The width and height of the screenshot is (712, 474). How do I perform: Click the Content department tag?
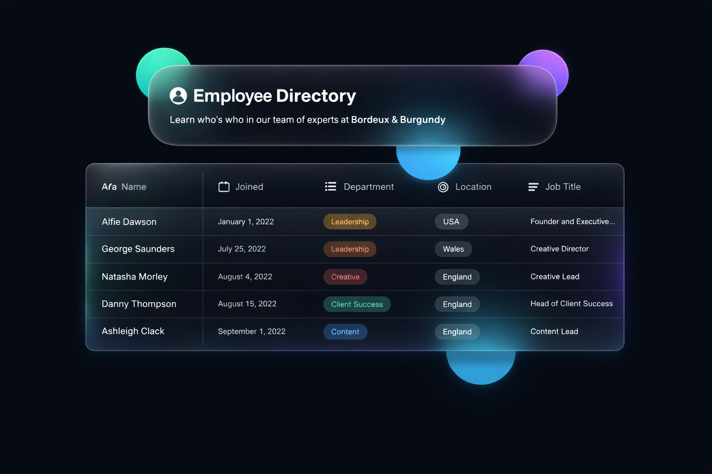point(345,332)
